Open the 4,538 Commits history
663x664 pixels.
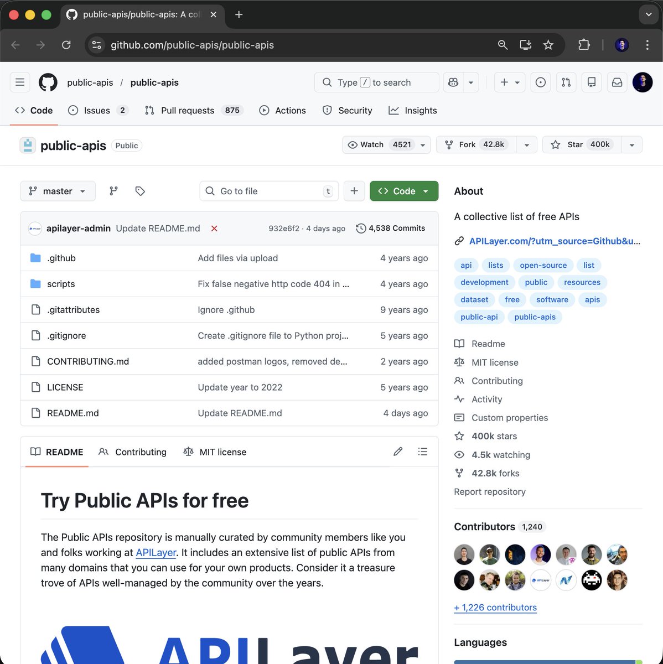click(391, 228)
